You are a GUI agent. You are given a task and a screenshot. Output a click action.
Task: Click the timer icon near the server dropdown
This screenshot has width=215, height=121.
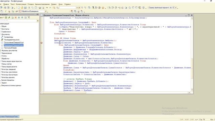click(143, 8)
